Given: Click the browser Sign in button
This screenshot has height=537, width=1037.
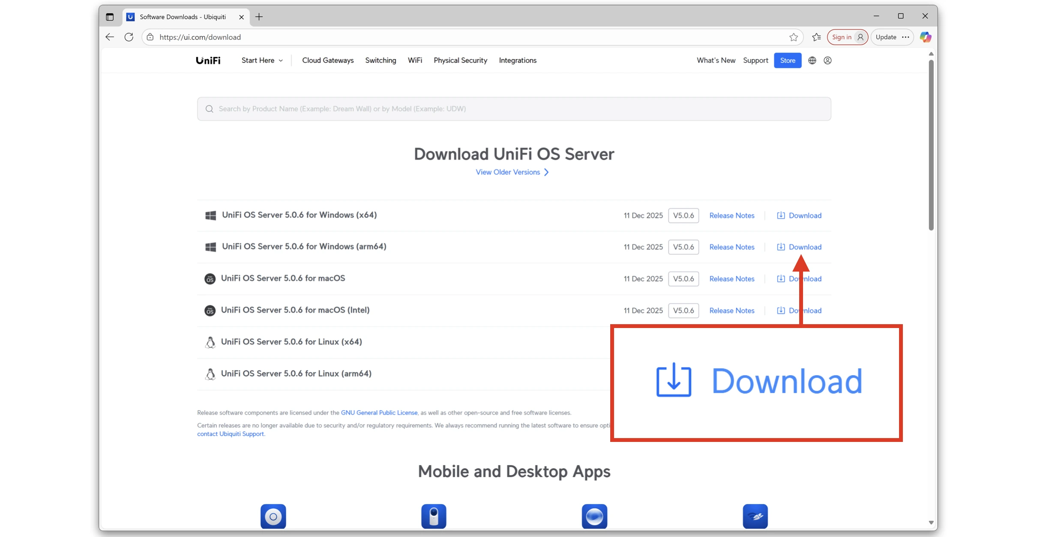Looking at the screenshot, I should tap(847, 37).
